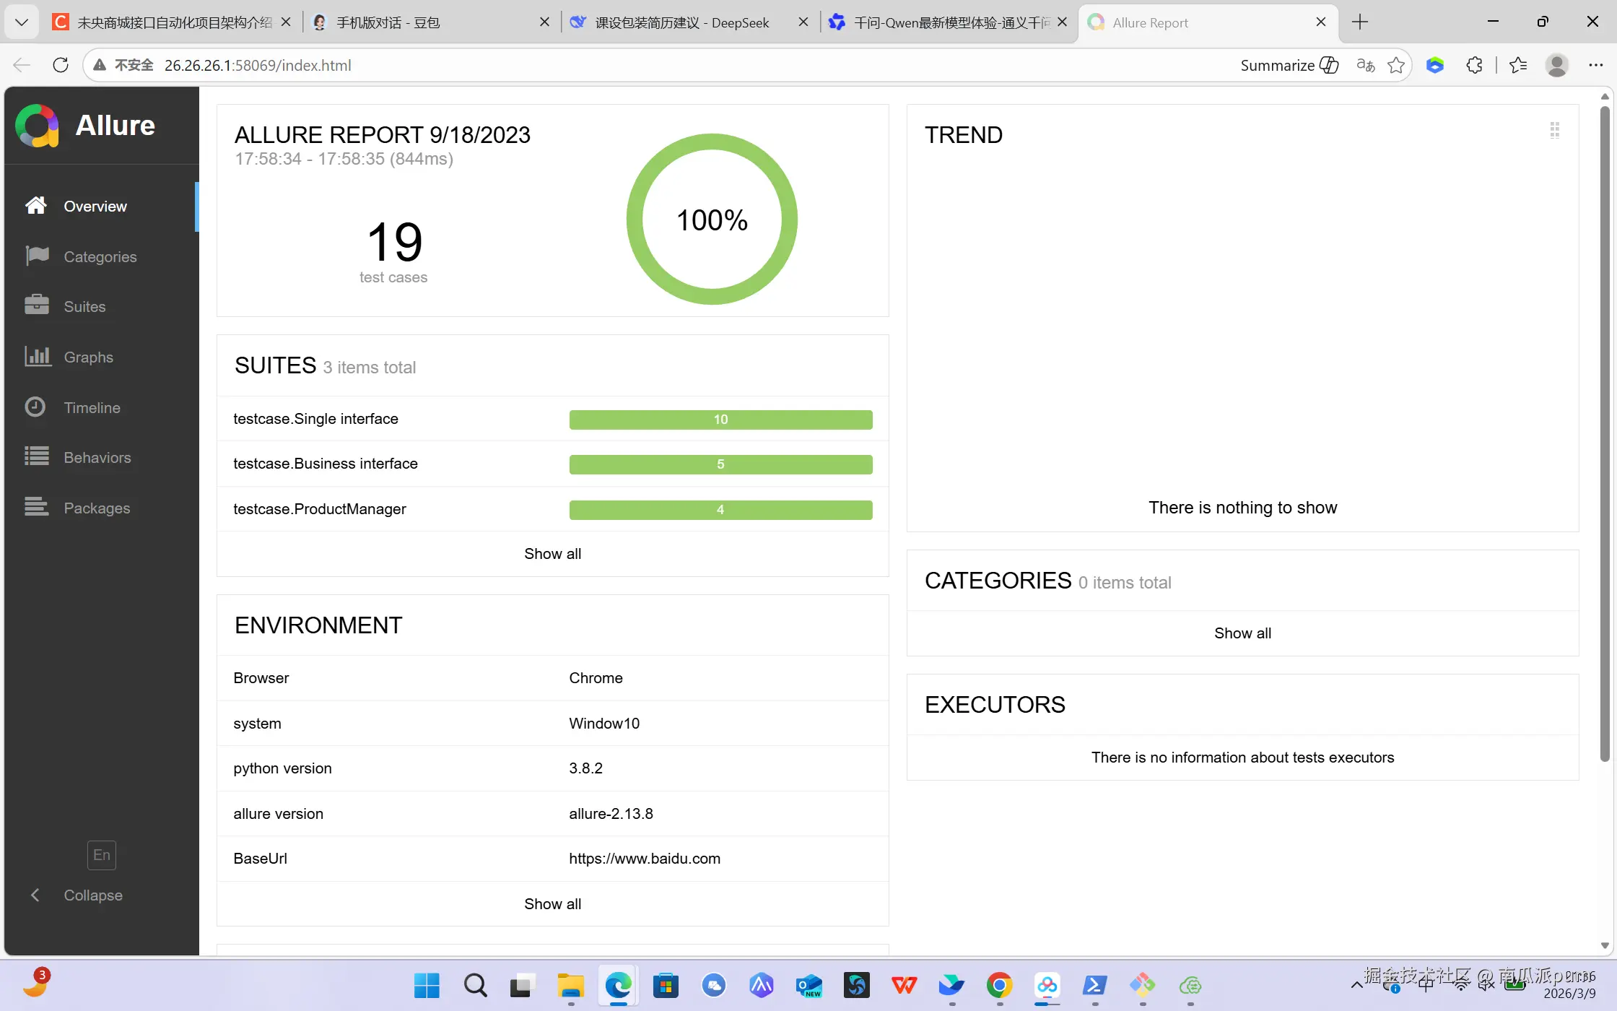Image resolution: width=1617 pixels, height=1011 pixels.
Task: Show all suites
Action: point(552,554)
